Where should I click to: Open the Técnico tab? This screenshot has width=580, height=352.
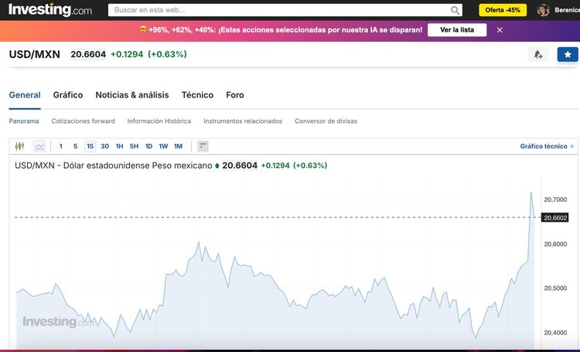pos(197,95)
